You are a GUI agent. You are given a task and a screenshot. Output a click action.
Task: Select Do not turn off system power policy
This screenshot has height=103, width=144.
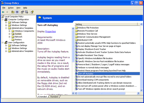coord(107,86)
